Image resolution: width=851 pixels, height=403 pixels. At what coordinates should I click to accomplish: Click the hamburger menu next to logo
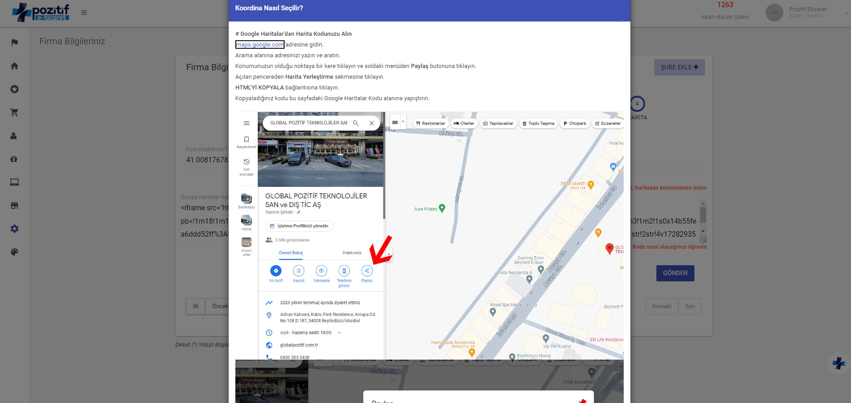click(84, 13)
